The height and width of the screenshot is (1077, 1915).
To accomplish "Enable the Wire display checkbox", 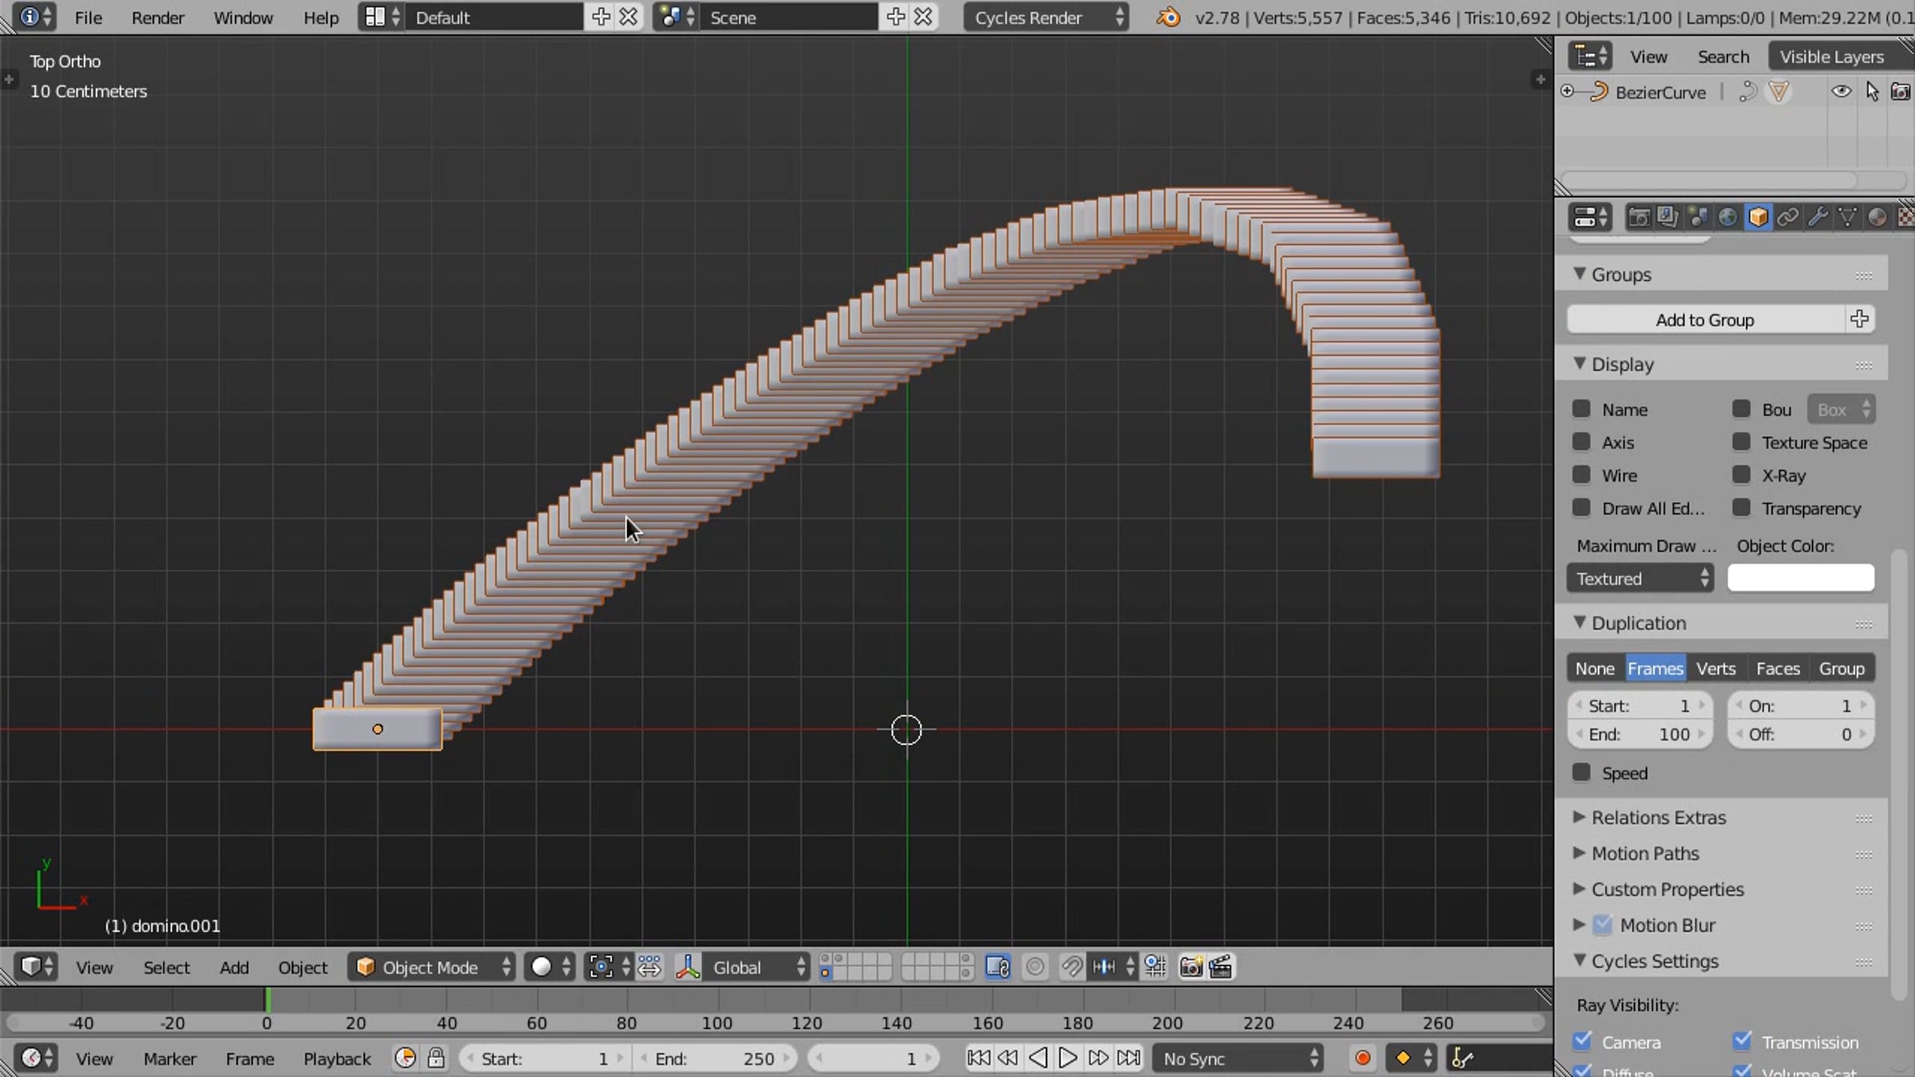I will click(1581, 475).
